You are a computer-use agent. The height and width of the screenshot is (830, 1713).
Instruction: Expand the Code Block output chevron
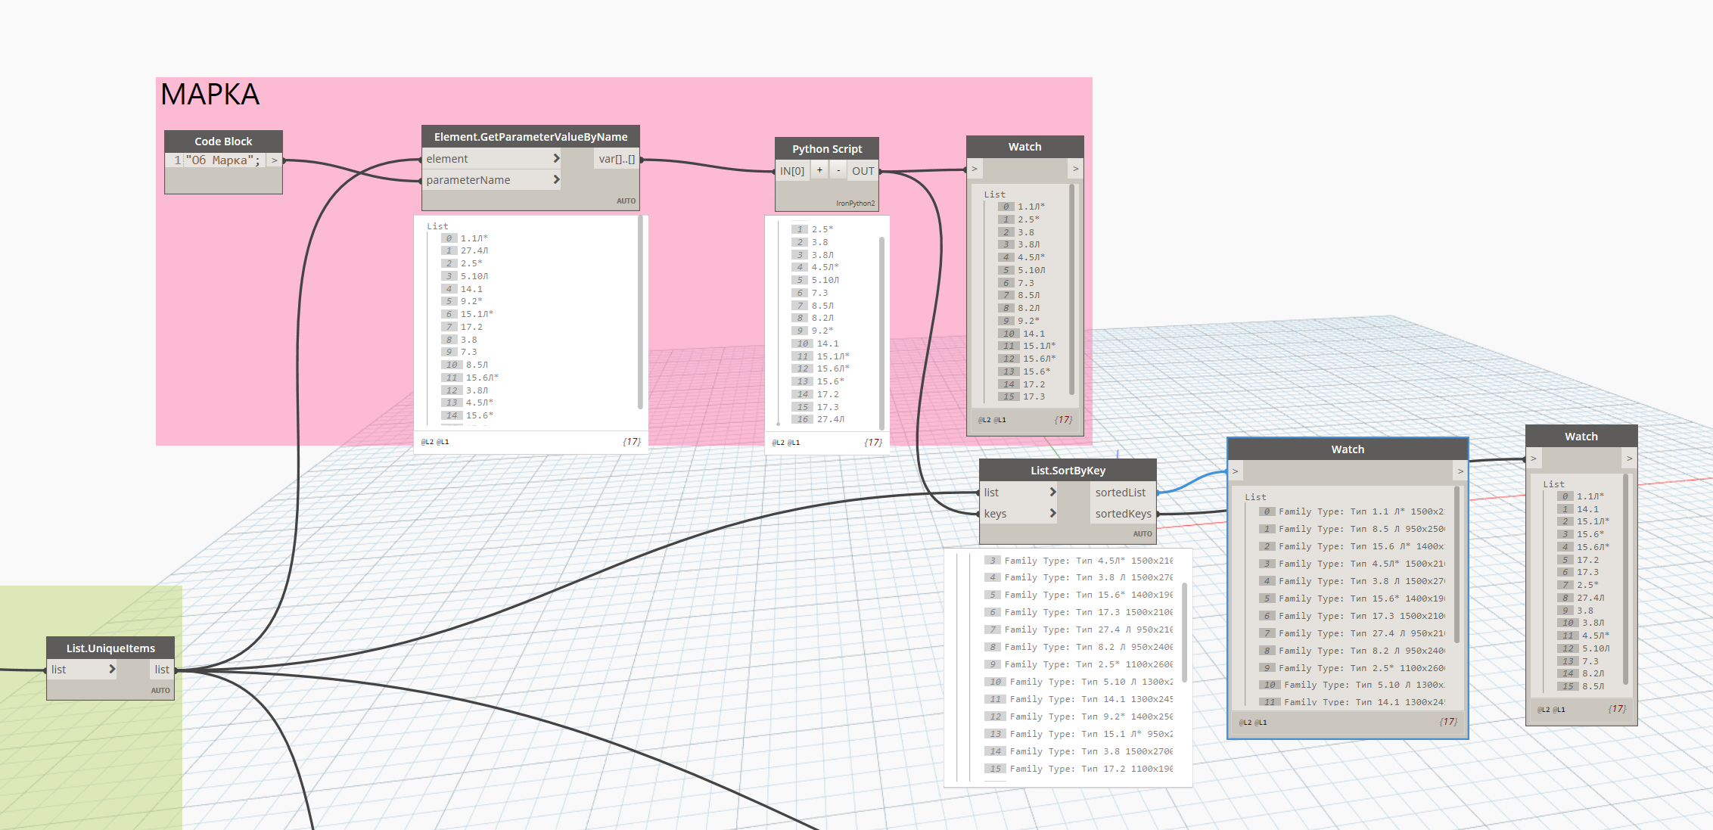(x=274, y=160)
